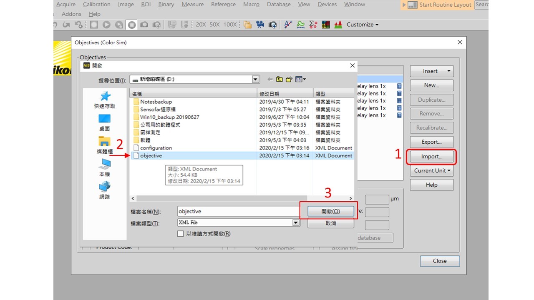This screenshot has width=534, height=300.
Task: Expand the XML File type dropdown
Action: coord(296,222)
